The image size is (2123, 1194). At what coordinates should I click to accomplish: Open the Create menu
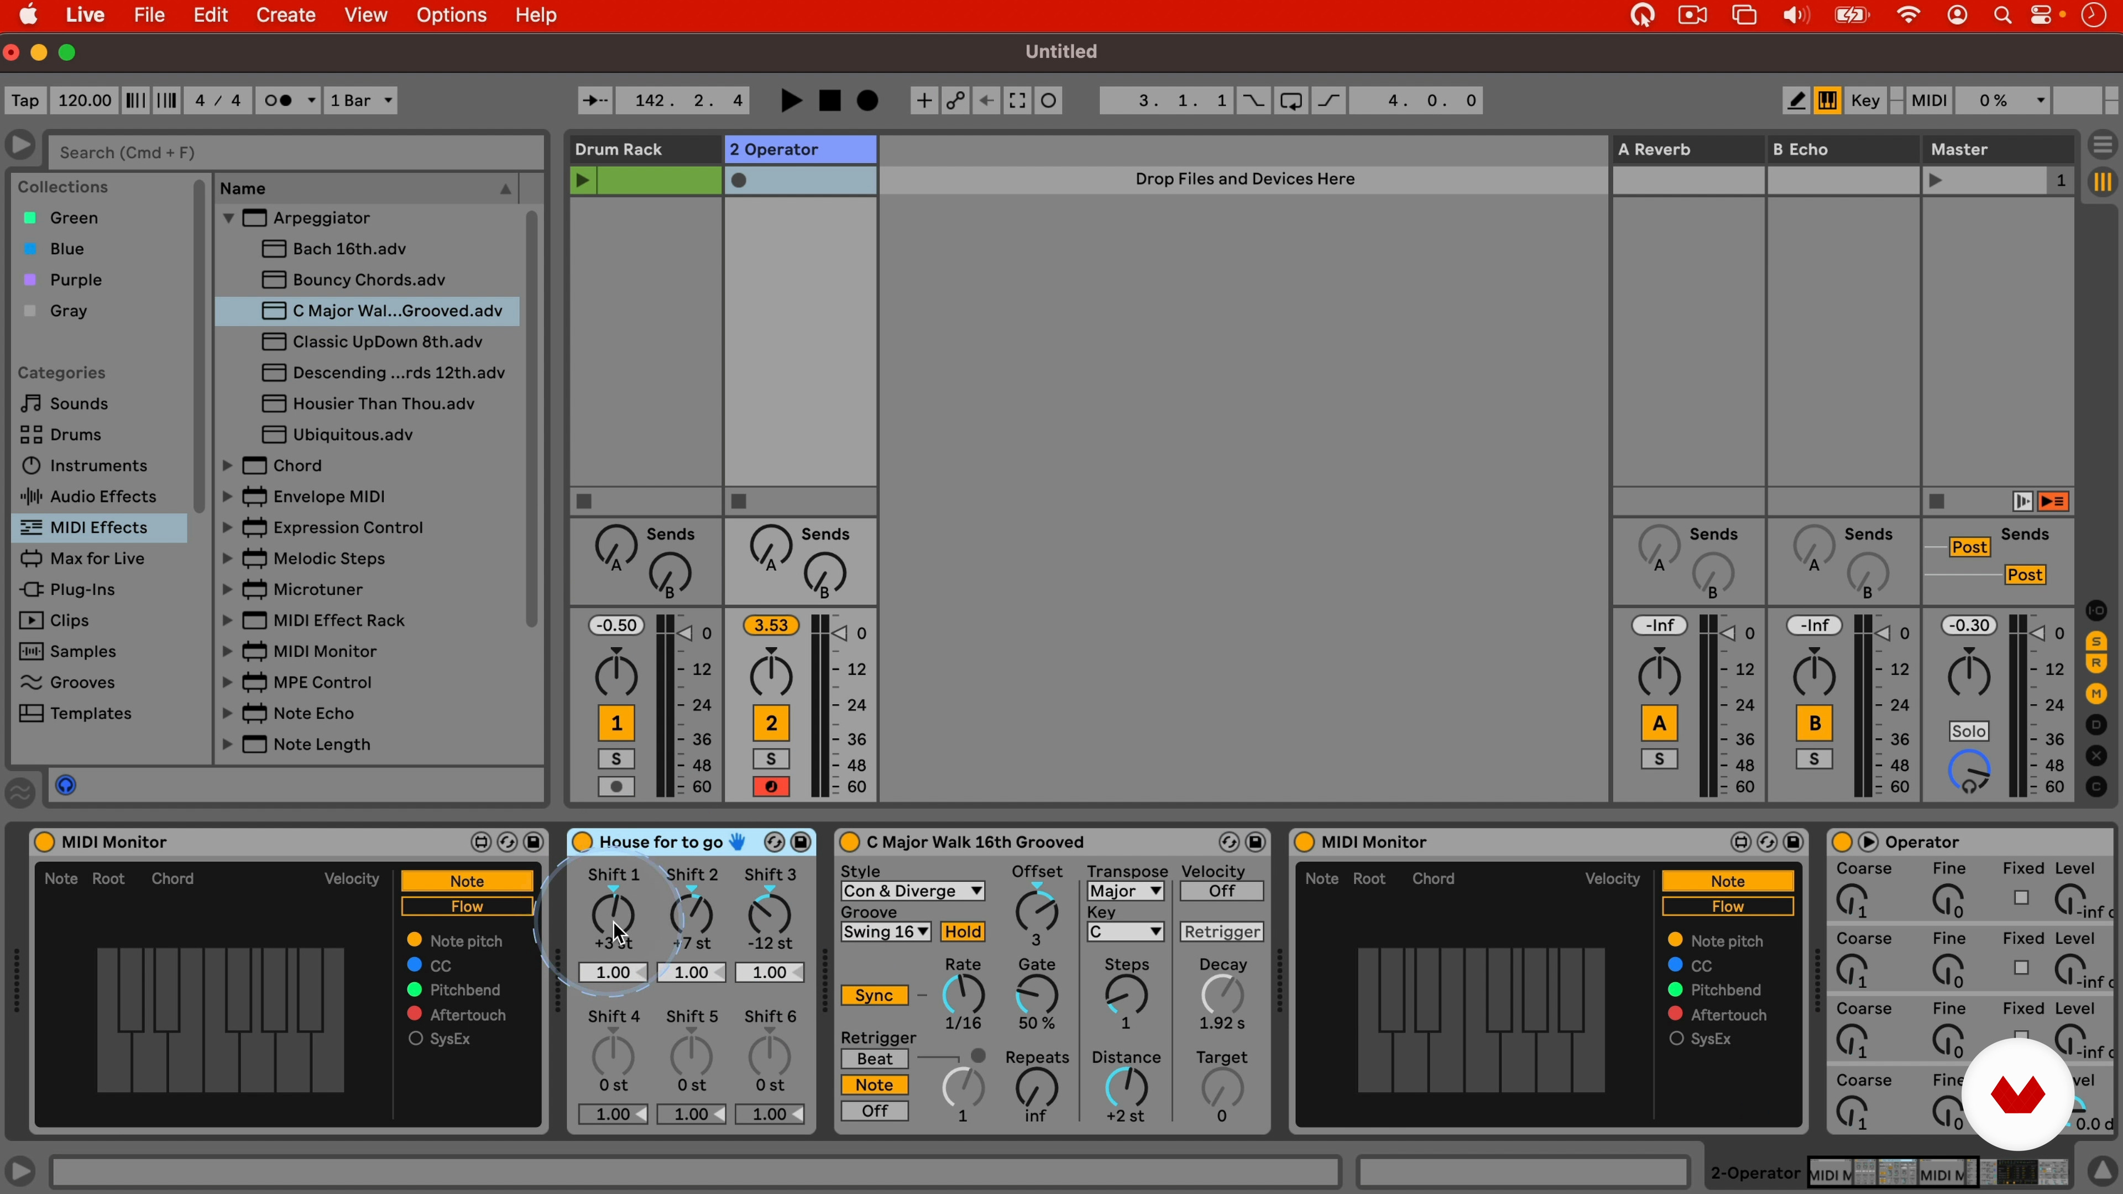pyautogui.click(x=285, y=15)
